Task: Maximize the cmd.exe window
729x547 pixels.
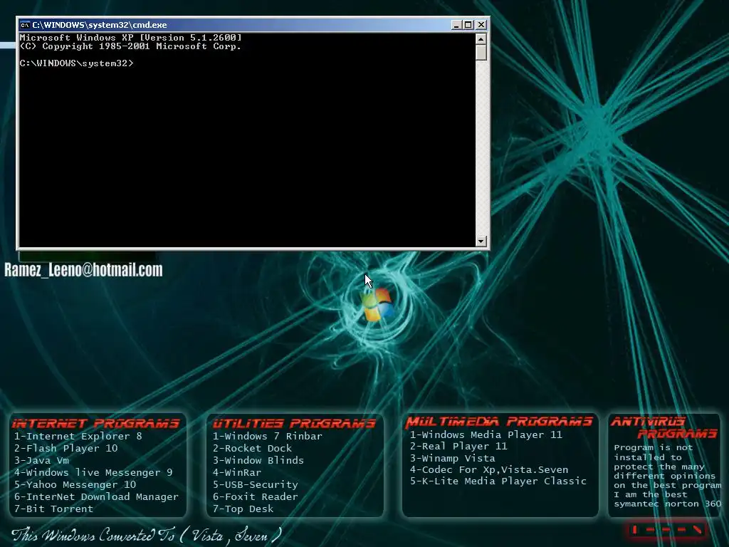Action: click(x=468, y=25)
